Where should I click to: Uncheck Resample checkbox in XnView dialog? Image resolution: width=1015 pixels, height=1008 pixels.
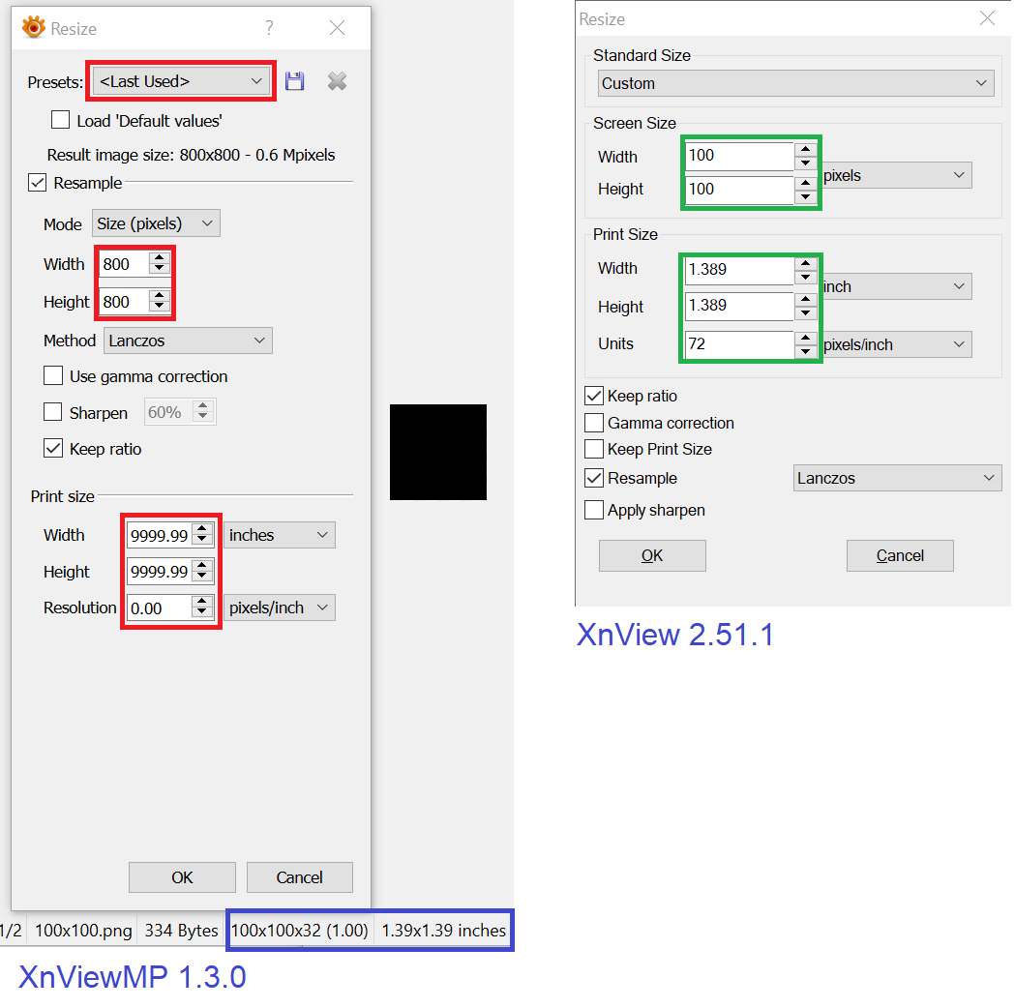tap(594, 478)
